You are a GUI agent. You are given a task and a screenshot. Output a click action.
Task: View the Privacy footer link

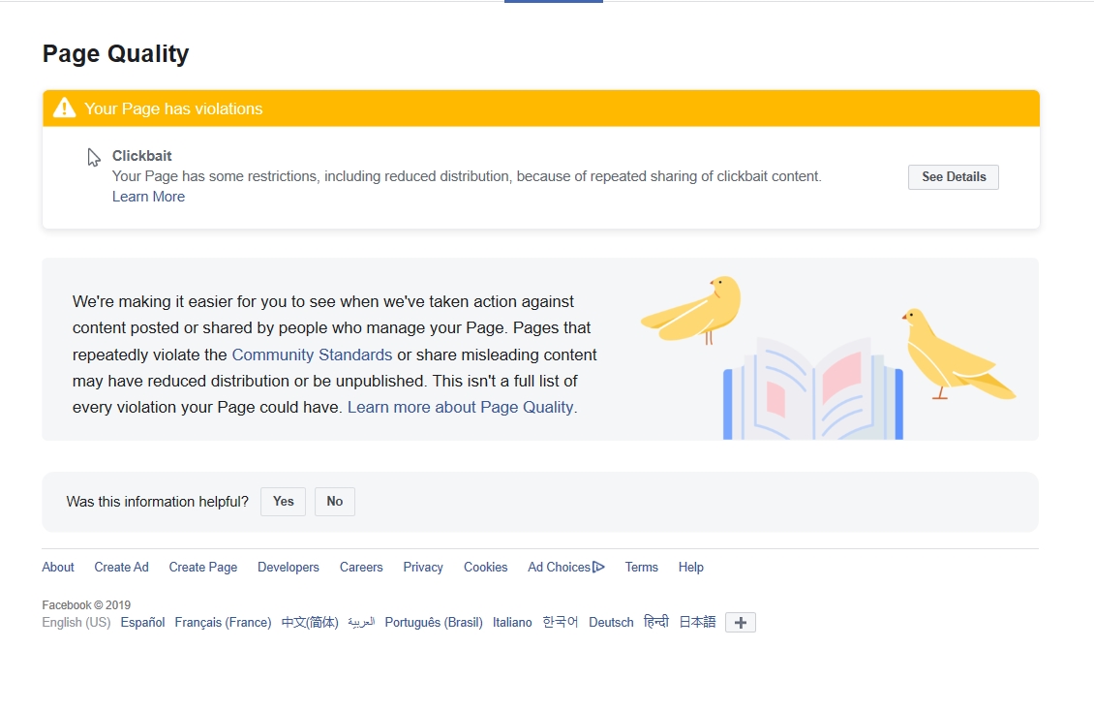click(423, 567)
